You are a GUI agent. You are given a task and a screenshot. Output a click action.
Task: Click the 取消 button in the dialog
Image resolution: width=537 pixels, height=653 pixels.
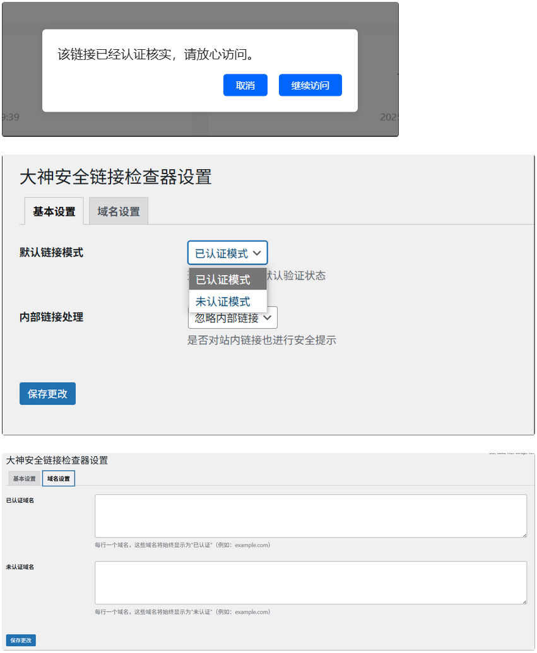click(245, 85)
